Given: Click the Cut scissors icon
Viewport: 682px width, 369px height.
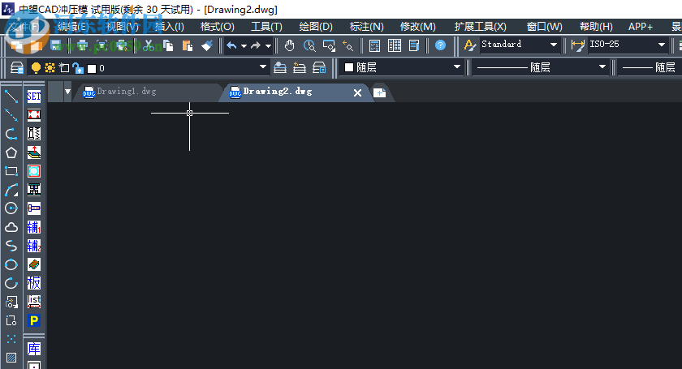Looking at the screenshot, I should [x=149, y=45].
